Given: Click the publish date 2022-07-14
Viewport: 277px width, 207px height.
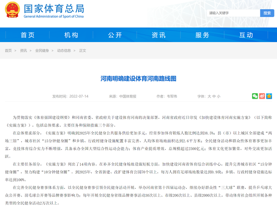Looking at the screenshot, I should [79, 96].
